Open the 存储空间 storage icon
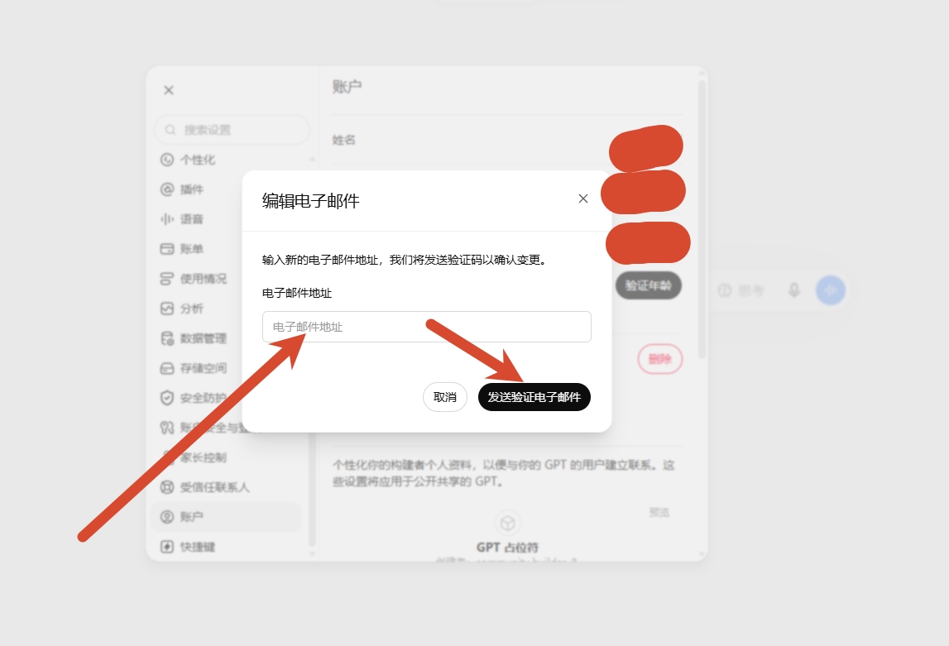 pyautogui.click(x=167, y=368)
